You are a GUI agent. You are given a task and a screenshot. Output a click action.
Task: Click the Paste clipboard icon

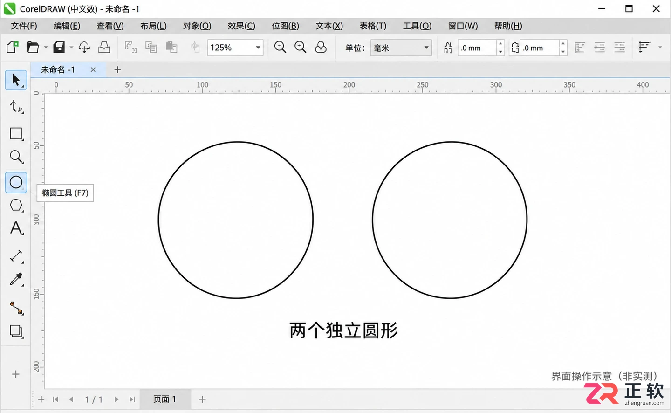pyautogui.click(x=171, y=47)
